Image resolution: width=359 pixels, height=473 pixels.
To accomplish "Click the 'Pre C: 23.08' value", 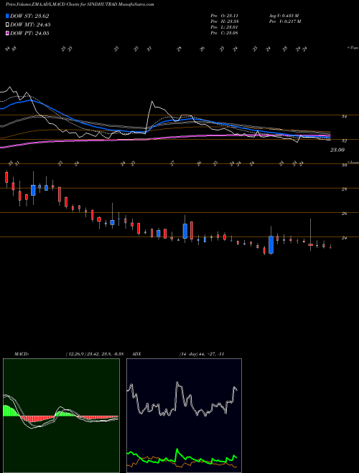I will pos(225,33).
